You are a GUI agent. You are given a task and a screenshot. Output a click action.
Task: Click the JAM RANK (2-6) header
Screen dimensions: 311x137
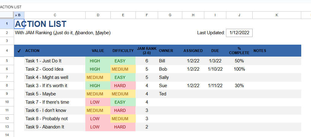147,50
